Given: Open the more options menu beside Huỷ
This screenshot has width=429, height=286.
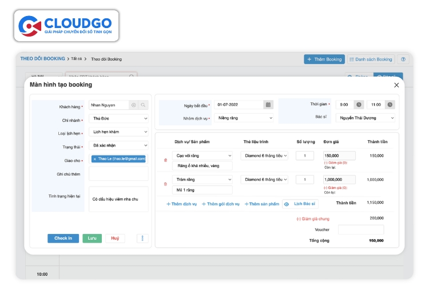Looking at the screenshot, I should (142, 239).
